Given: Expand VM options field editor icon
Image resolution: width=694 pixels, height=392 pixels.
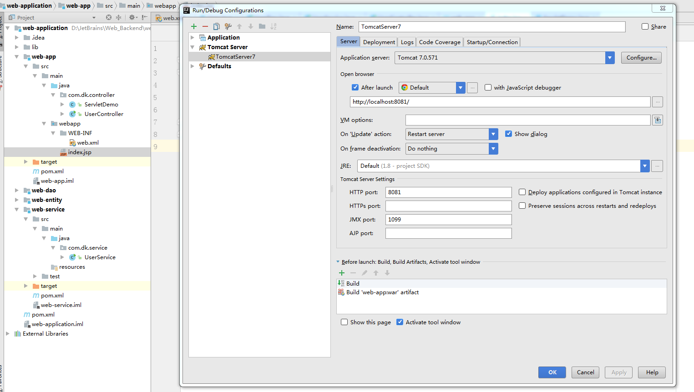Looking at the screenshot, I should tap(658, 120).
